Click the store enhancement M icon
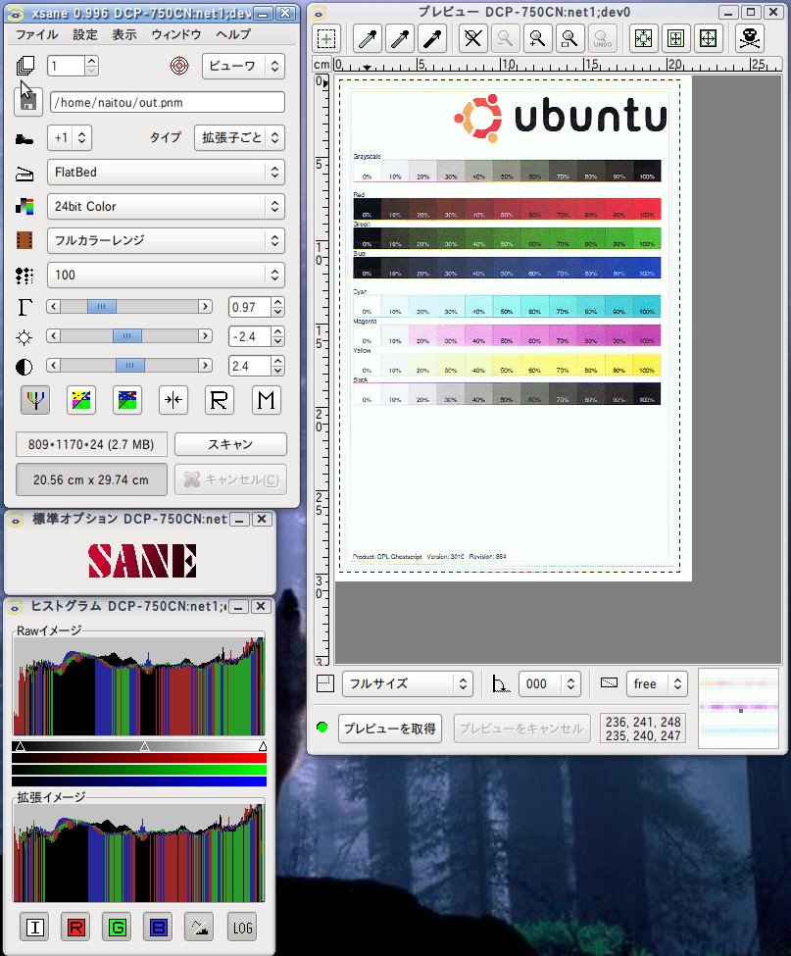This screenshot has width=791, height=956. (x=266, y=400)
